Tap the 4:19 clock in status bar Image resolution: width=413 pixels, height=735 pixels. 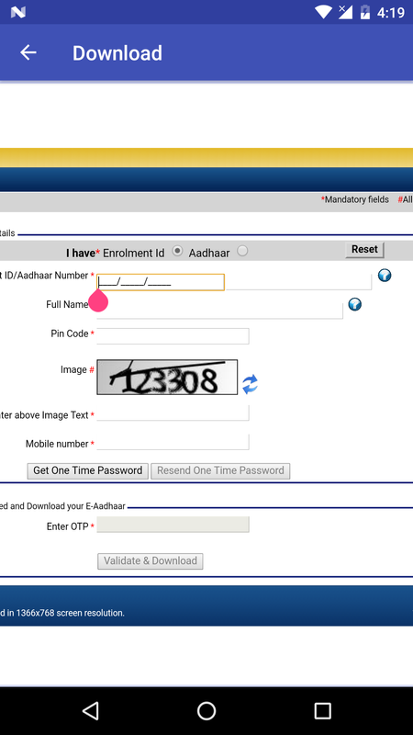click(x=391, y=13)
